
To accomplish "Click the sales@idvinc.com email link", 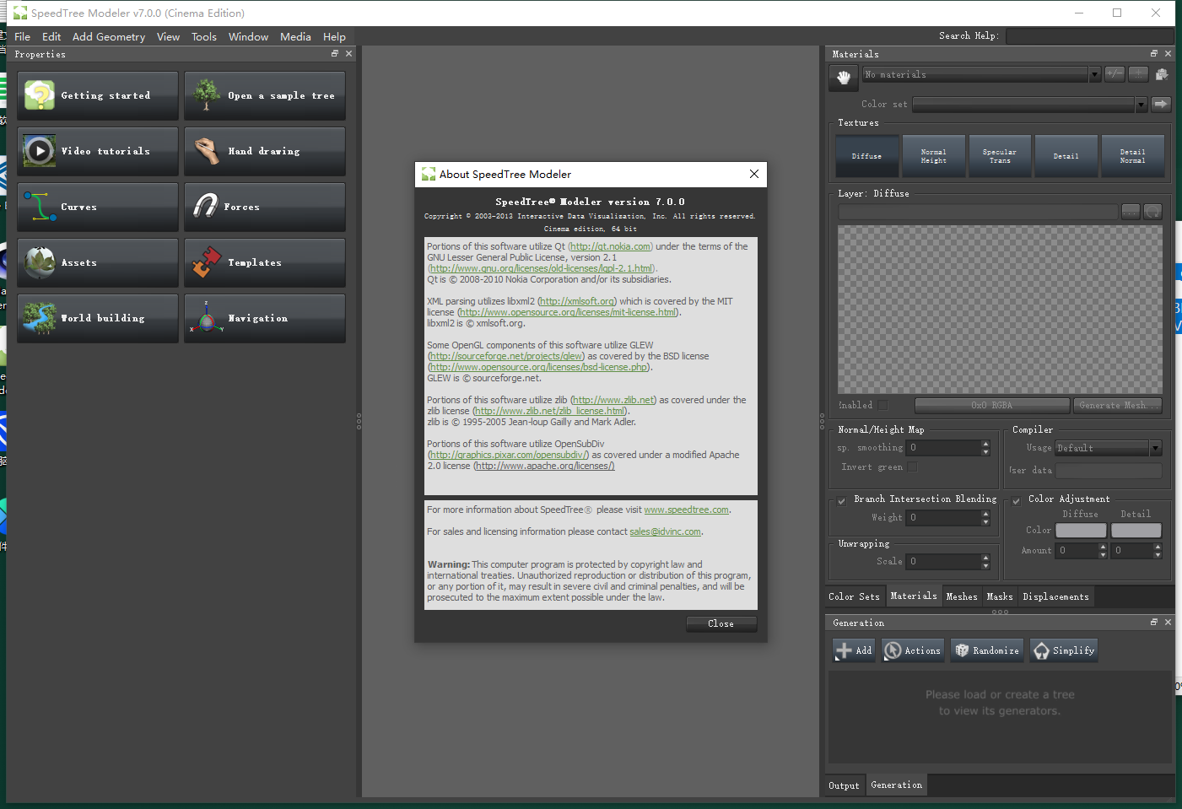I will (x=665, y=531).
